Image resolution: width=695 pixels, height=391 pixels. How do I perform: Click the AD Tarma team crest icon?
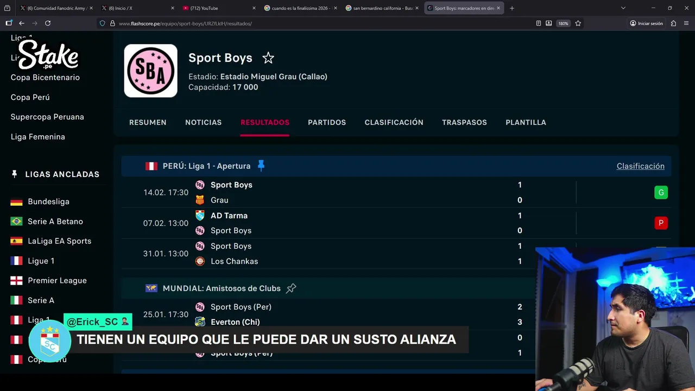point(200,215)
